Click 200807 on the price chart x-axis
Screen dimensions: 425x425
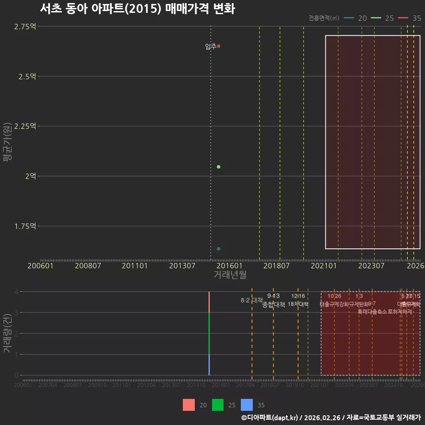88,266
